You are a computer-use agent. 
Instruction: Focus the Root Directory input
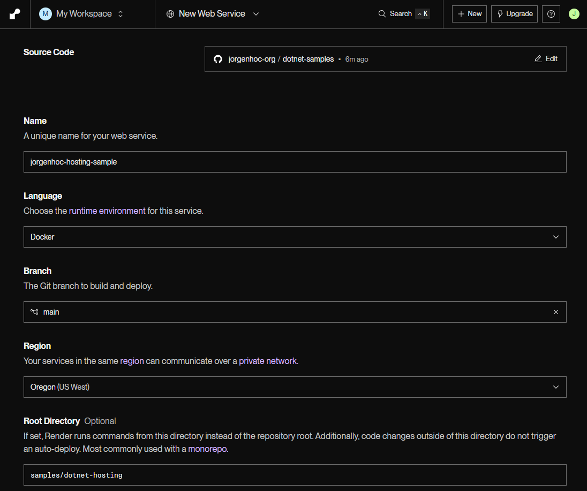[295, 475]
